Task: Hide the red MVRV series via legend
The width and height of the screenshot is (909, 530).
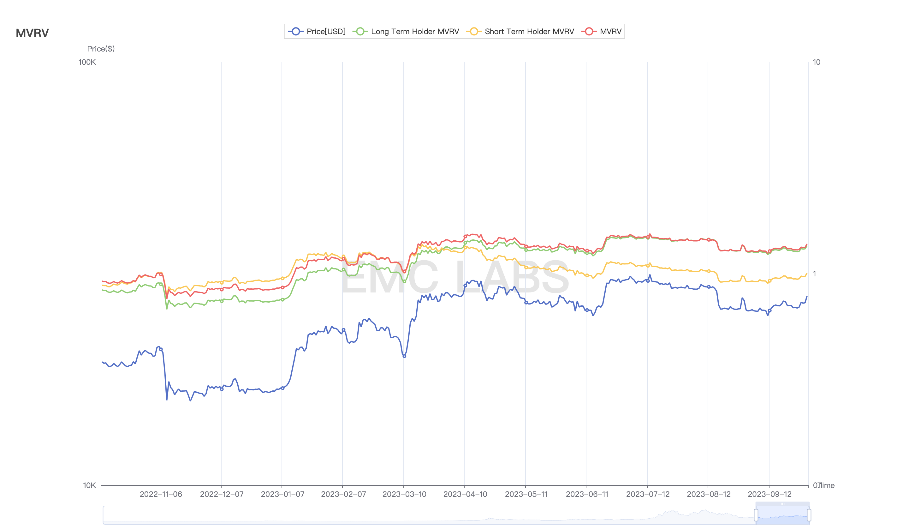Action: pos(610,31)
